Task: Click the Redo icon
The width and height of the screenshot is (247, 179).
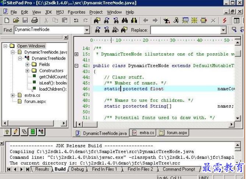Action: [85, 21]
